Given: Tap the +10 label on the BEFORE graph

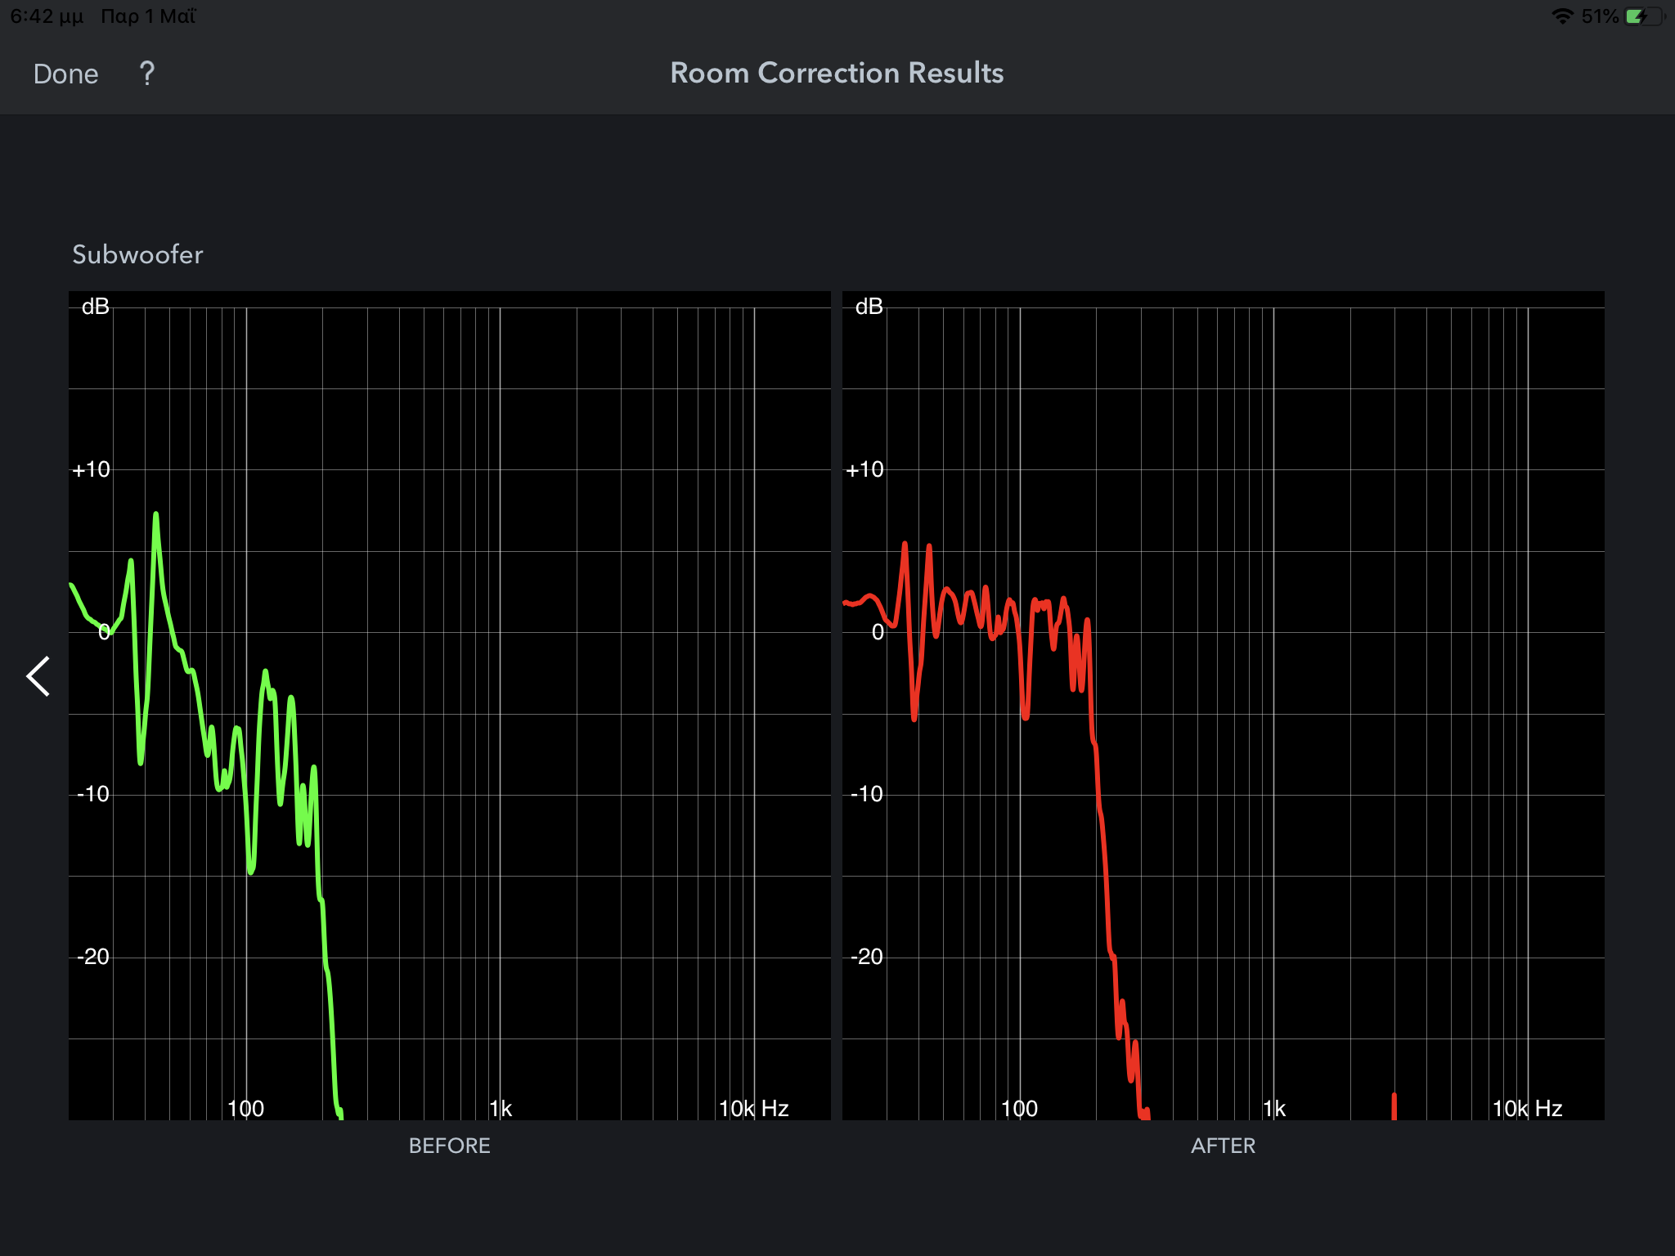Looking at the screenshot, I should tap(91, 469).
